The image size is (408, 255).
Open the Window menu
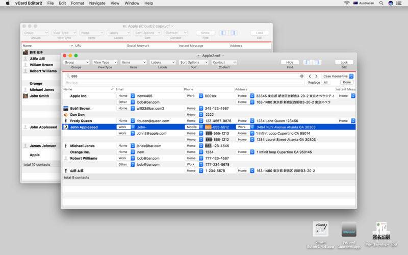[132, 3]
